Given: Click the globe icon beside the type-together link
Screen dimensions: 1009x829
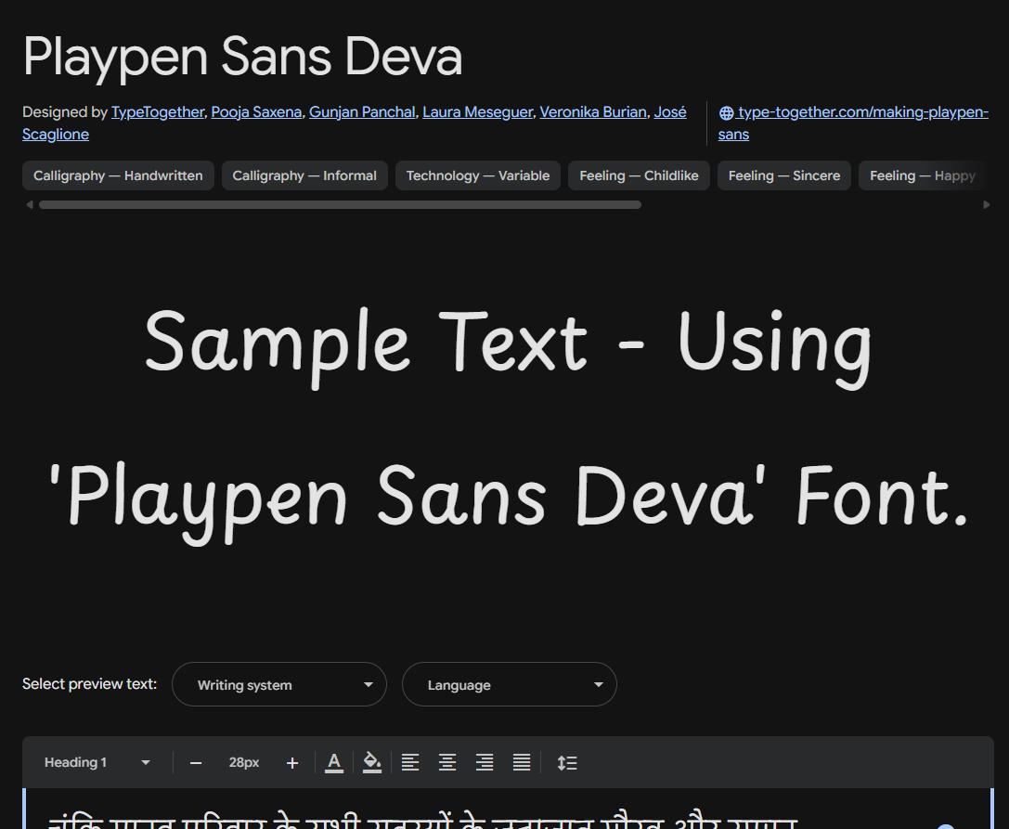Looking at the screenshot, I should click(726, 112).
